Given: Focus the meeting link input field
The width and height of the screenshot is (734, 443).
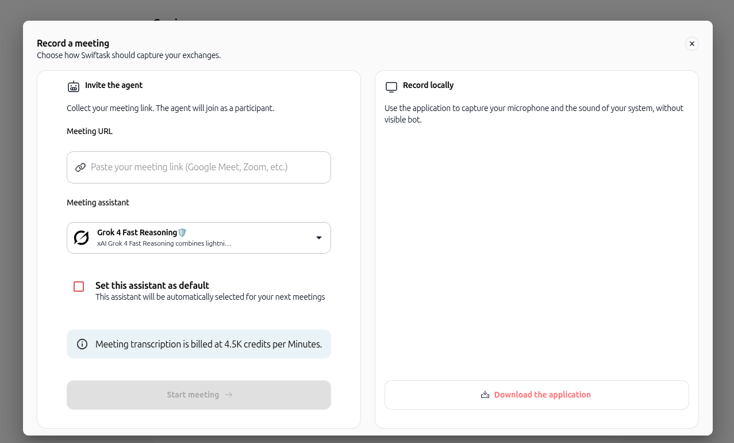Looking at the screenshot, I should [x=199, y=167].
